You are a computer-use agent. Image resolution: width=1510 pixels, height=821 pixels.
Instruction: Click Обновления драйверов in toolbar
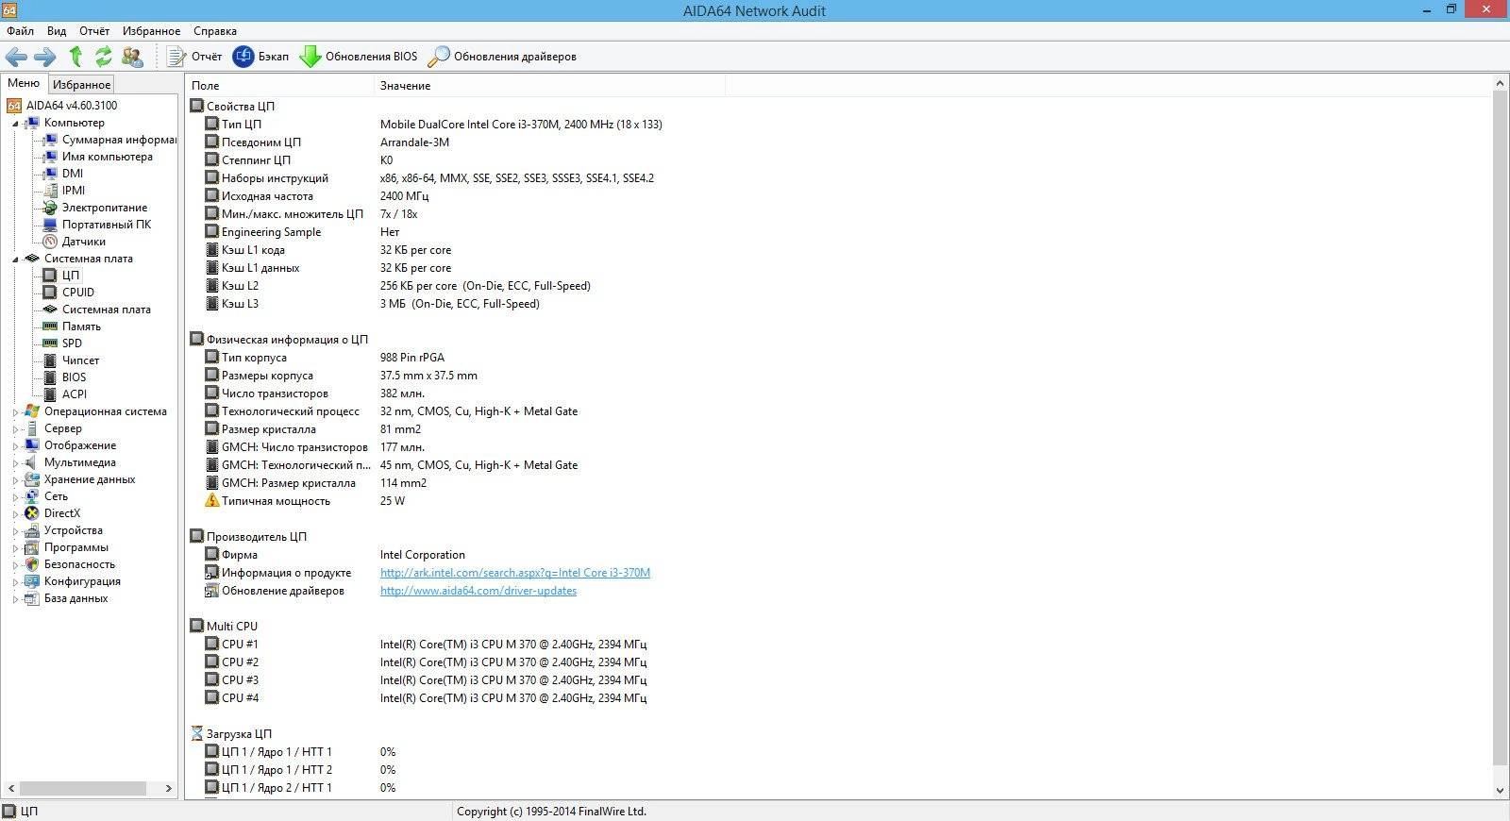point(502,57)
